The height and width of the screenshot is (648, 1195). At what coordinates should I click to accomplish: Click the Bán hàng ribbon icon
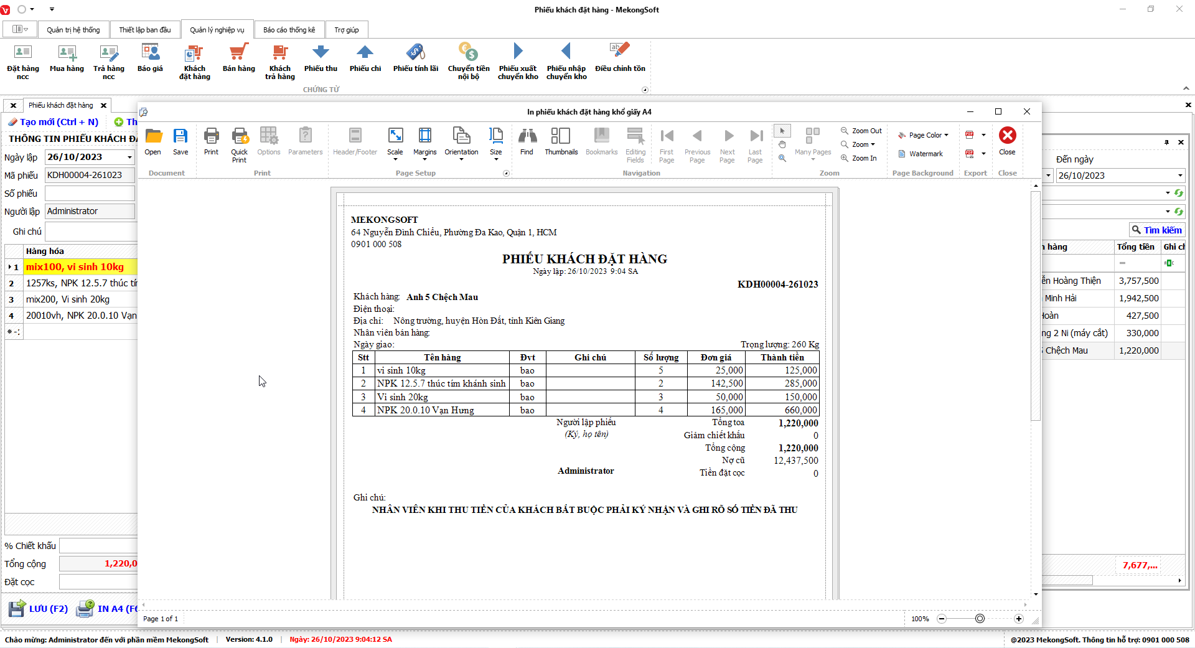[239, 60]
